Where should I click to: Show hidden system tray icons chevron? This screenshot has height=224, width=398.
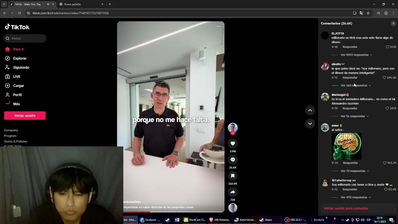tap(342, 220)
